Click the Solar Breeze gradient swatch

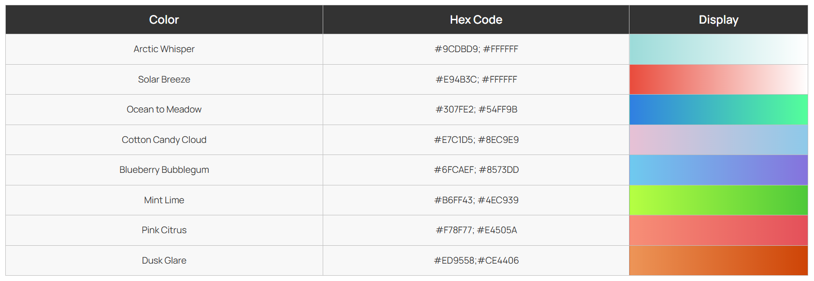coord(718,79)
